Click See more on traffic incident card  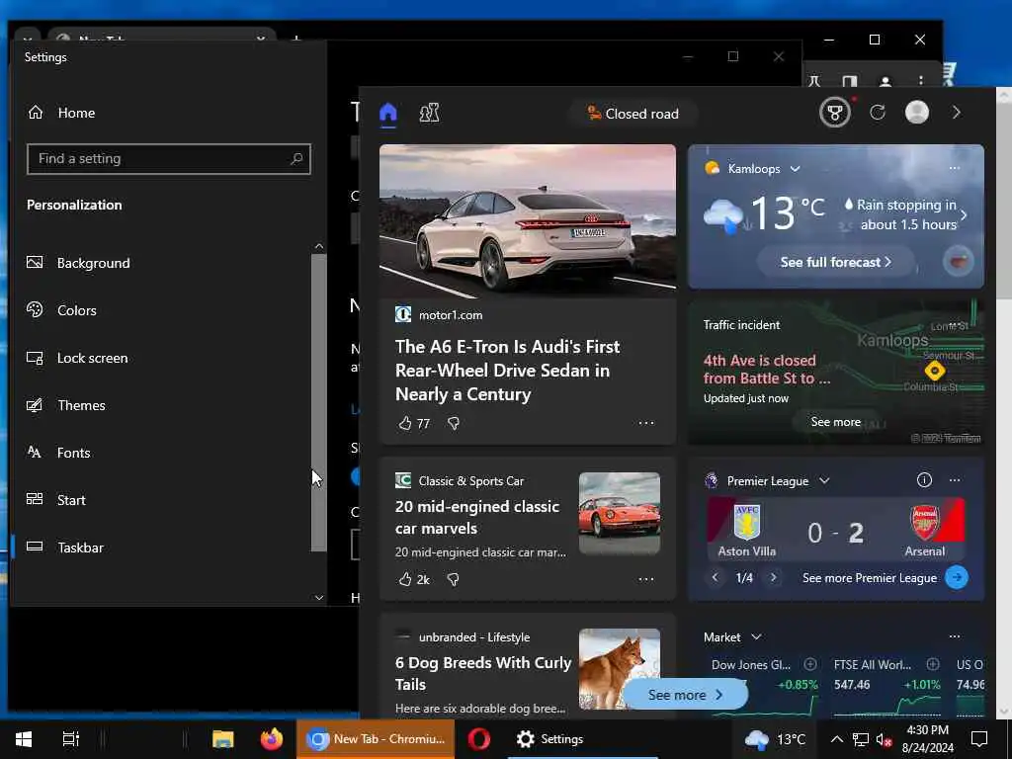[x=836, y=422]
